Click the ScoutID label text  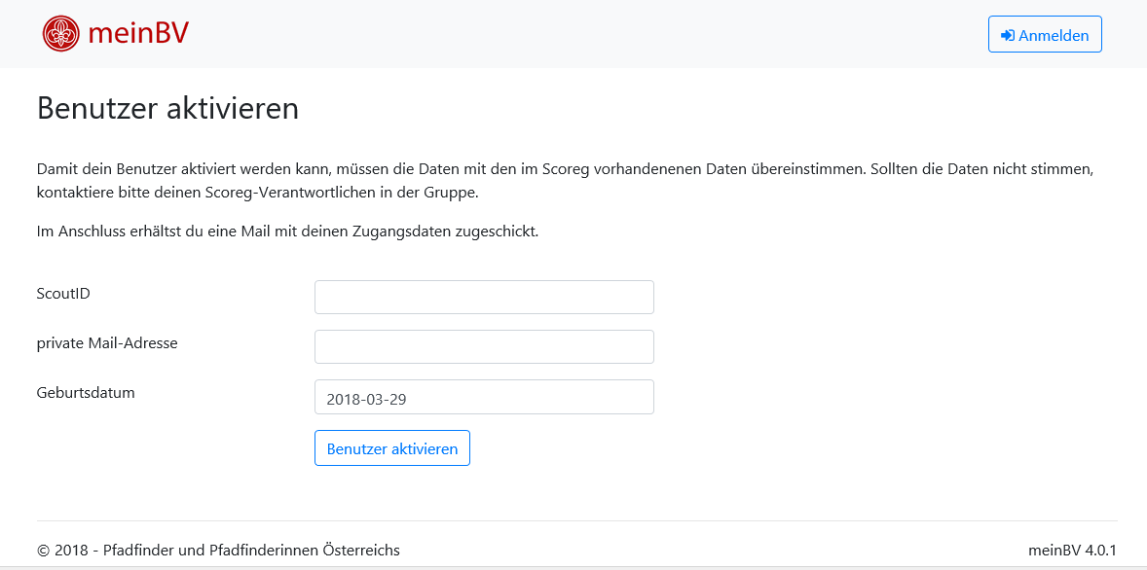(x=63, y=294)
